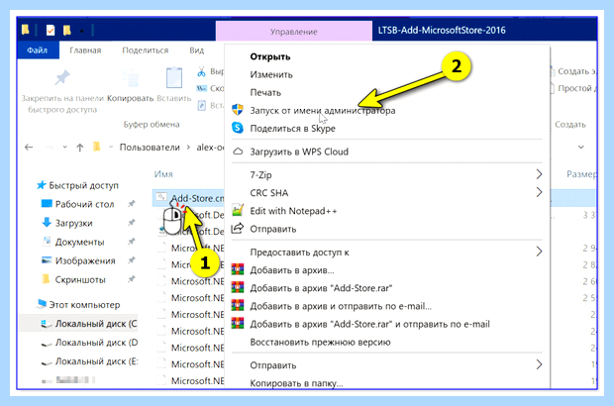Select Быстрый доступ in navigation pane
The image size is (614, 406).
(x=83, y=185)
